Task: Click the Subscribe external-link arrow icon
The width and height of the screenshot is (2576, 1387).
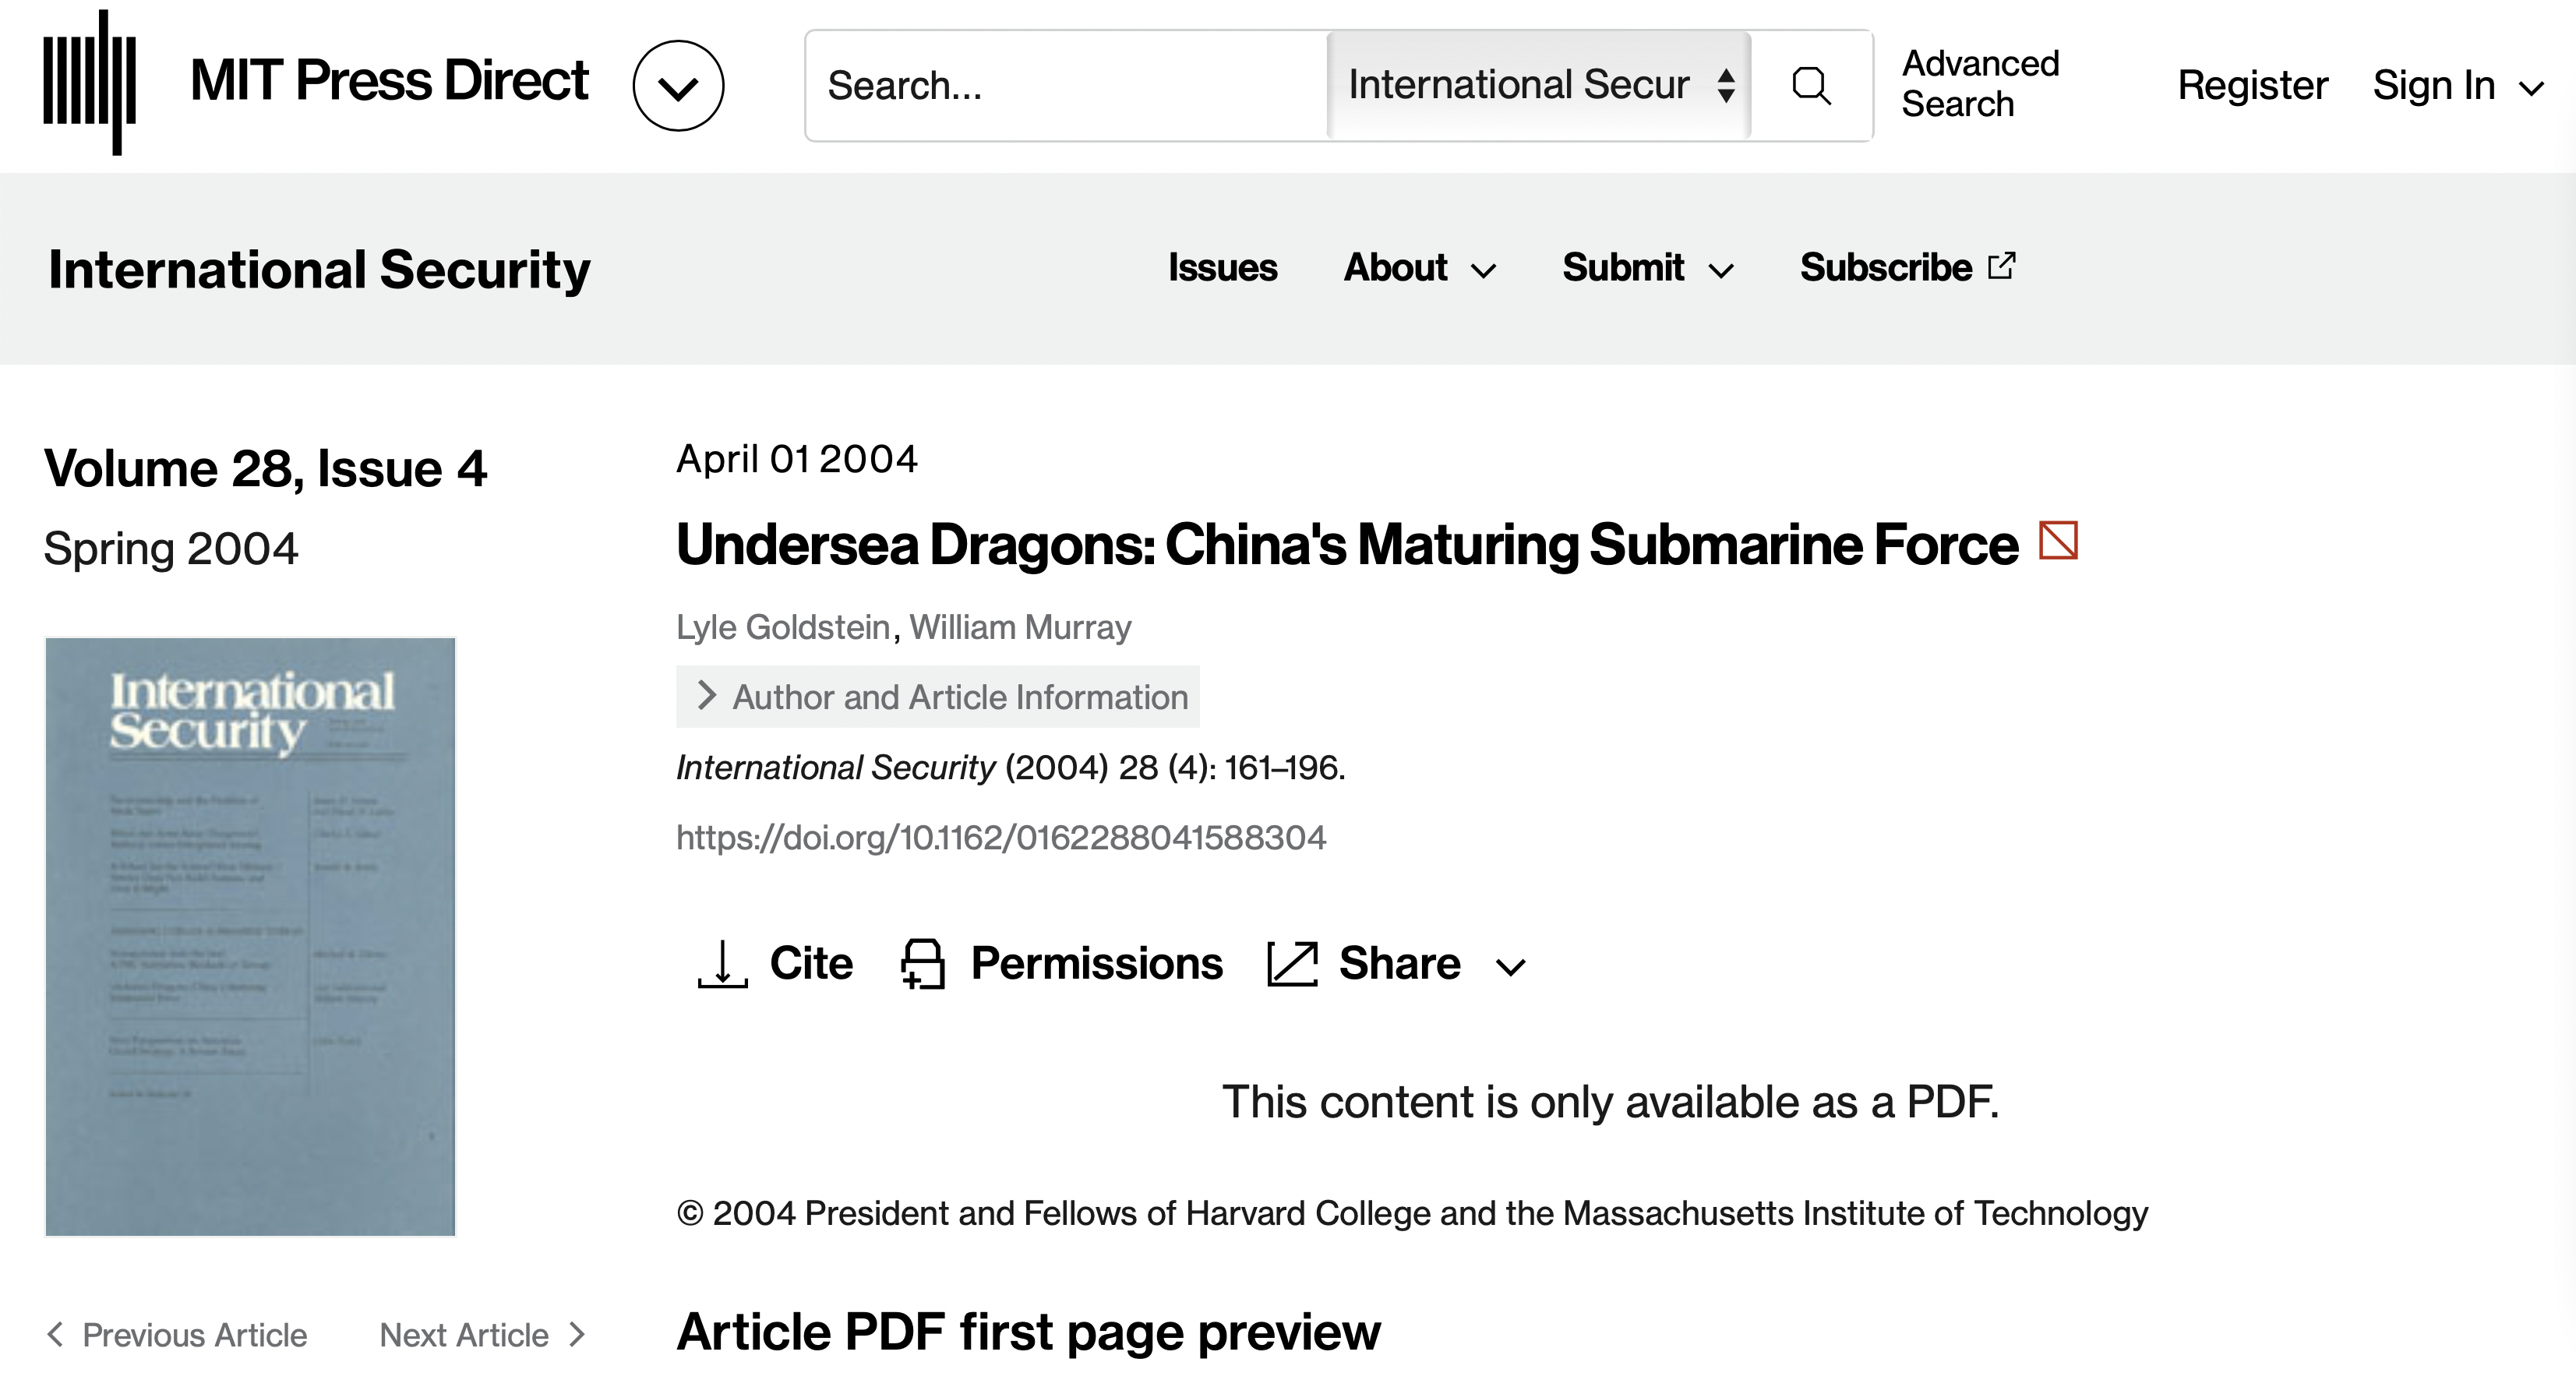Action: [x=2001, y=266]
